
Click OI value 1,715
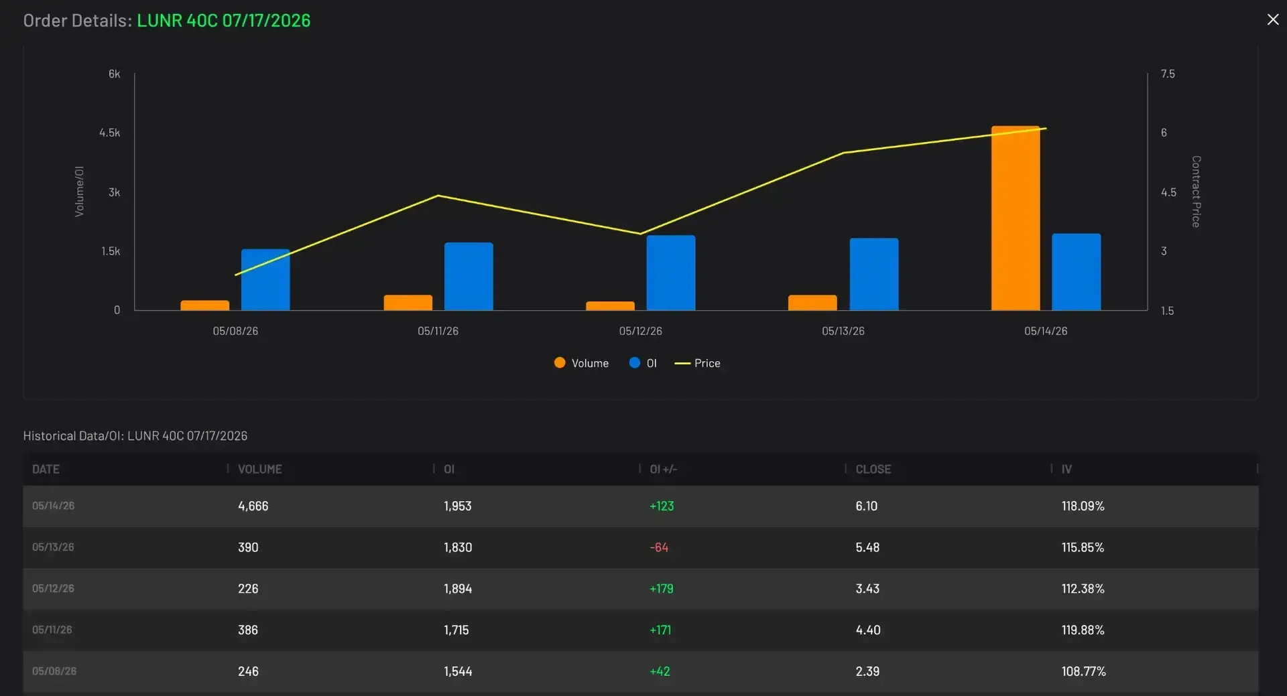click(456, 630)
